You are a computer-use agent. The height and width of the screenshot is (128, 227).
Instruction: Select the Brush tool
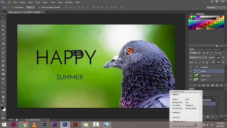coord(3,48)
